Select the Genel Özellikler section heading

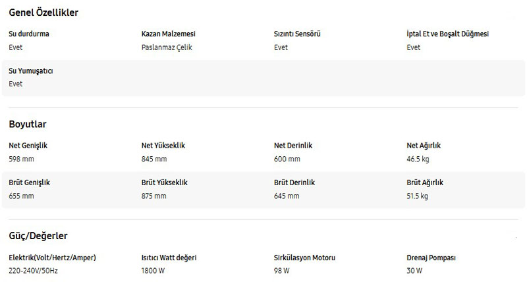[43, 13]
